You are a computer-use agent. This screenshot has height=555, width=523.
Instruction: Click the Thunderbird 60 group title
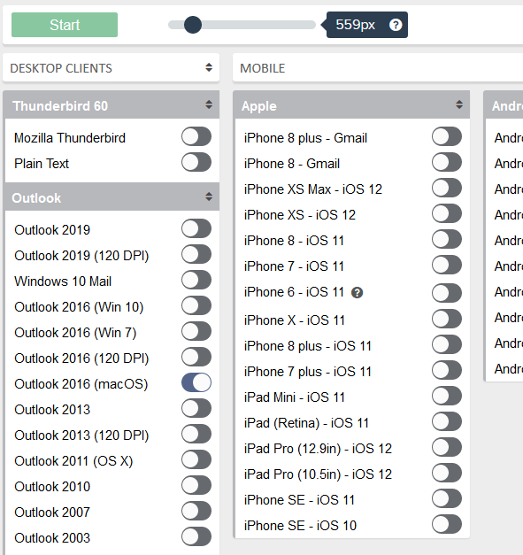(60, 106)
